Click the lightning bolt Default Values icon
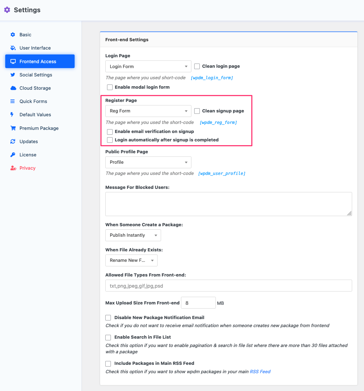The image size is (364, 391). click(12, 115)
